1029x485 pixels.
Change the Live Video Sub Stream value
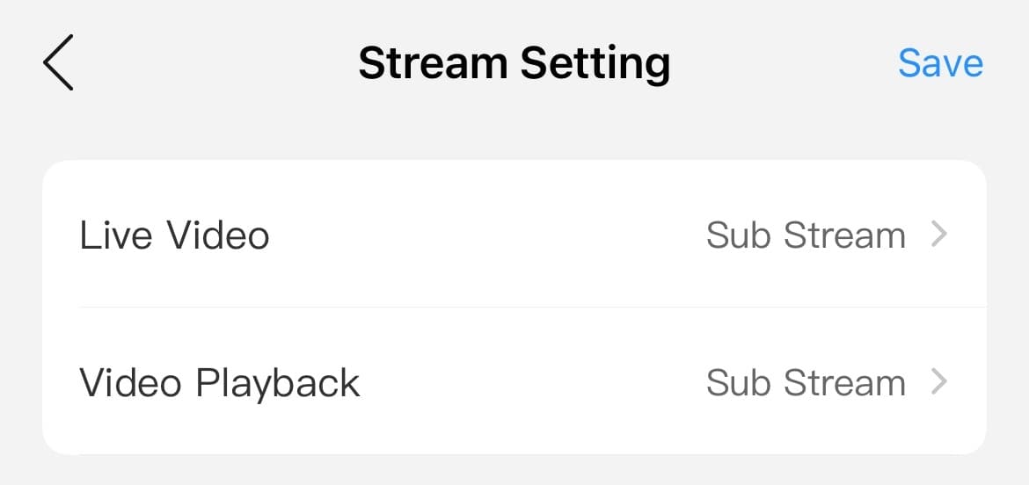806,235
